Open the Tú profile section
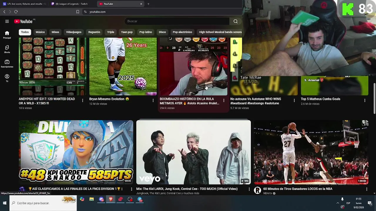This screenshot has height=211, width=376. tap(7, 78)
